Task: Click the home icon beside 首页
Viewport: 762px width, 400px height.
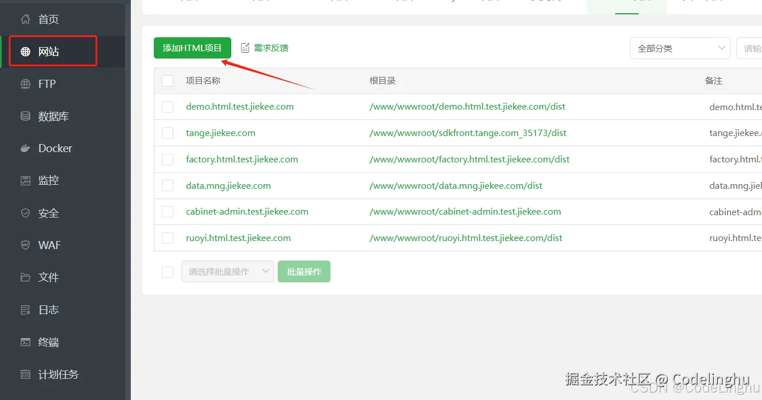Action: pos(25,19)
